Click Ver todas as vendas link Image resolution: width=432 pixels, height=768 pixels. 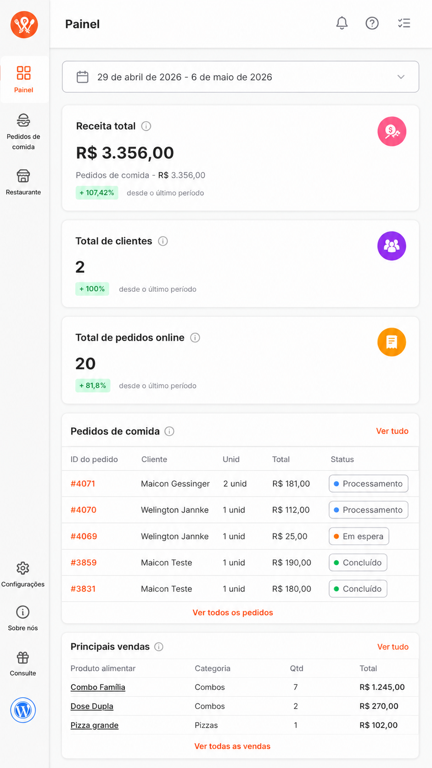(232, 746)
